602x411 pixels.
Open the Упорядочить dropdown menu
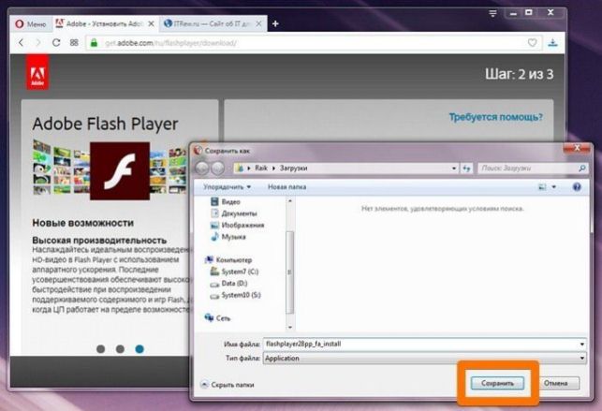tap(227, 187)
